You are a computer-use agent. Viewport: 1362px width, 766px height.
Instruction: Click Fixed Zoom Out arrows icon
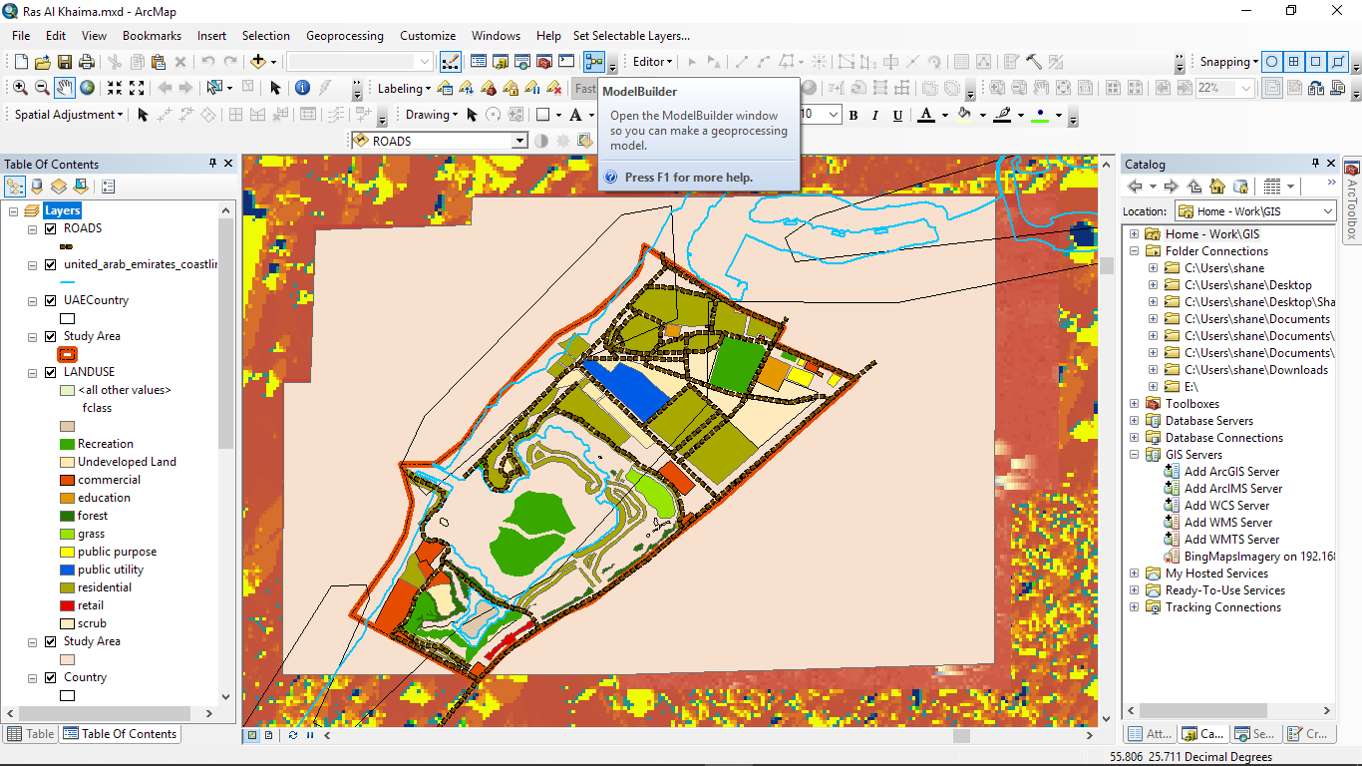point(137,88)
